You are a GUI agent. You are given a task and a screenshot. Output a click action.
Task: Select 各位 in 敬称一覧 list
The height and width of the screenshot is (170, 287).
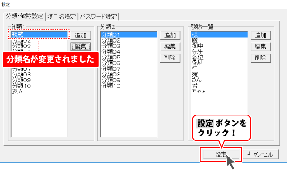[219, 57]
